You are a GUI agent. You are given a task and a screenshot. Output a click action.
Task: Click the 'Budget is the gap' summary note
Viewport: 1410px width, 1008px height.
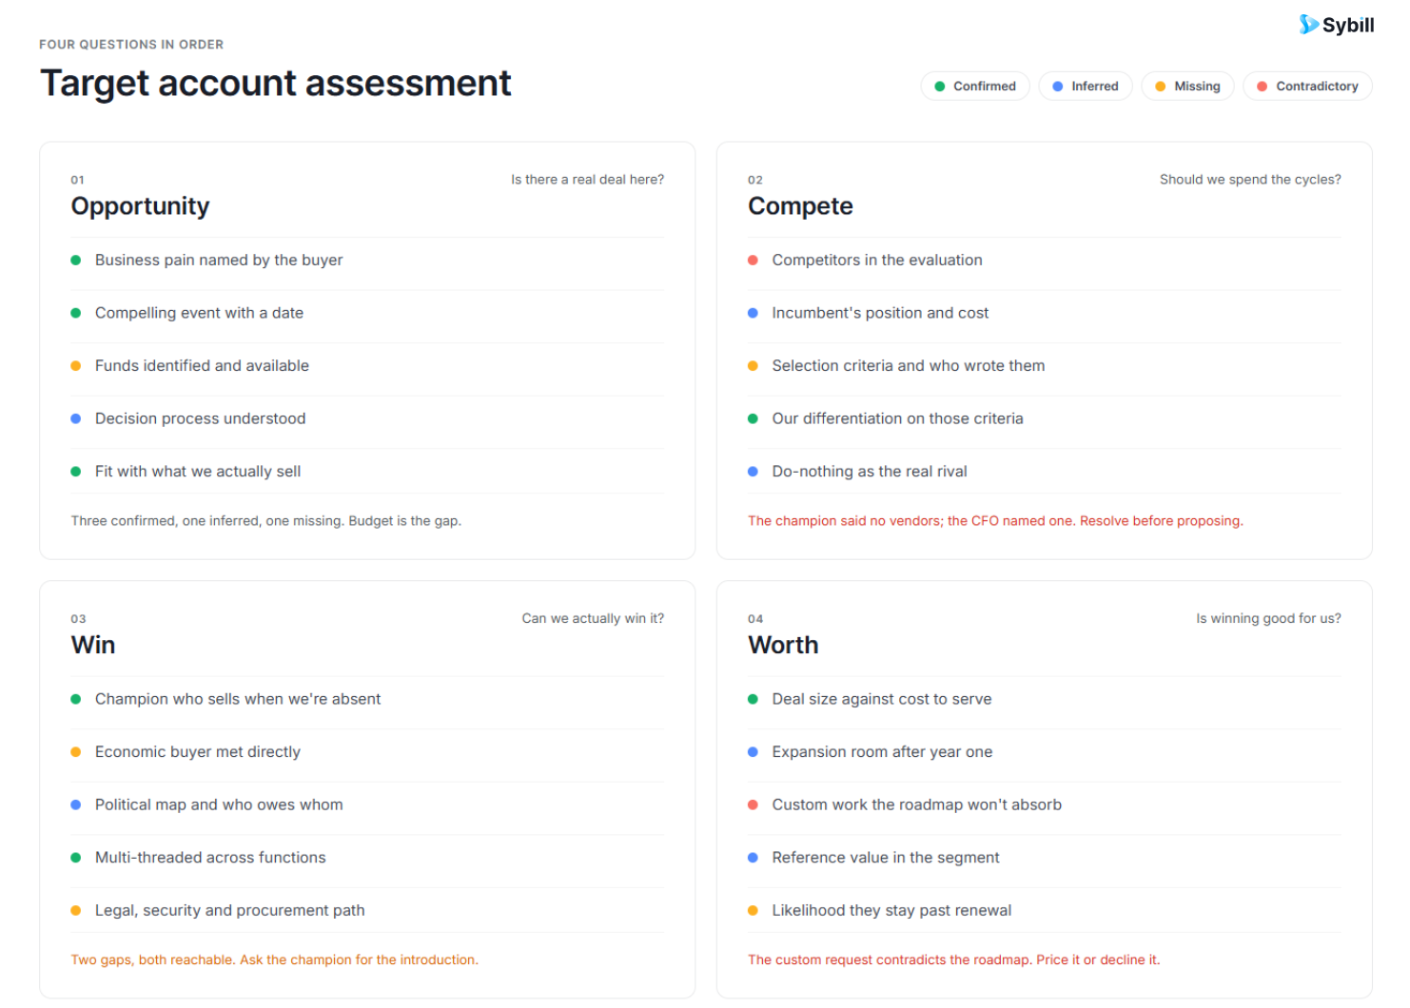click(266, 521)
